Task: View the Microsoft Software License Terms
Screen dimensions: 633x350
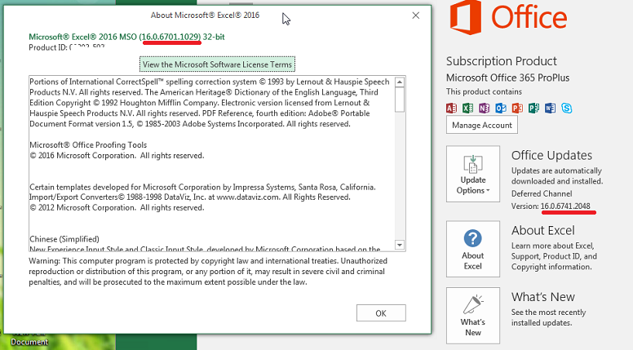Action: click(x=217, y=64)
